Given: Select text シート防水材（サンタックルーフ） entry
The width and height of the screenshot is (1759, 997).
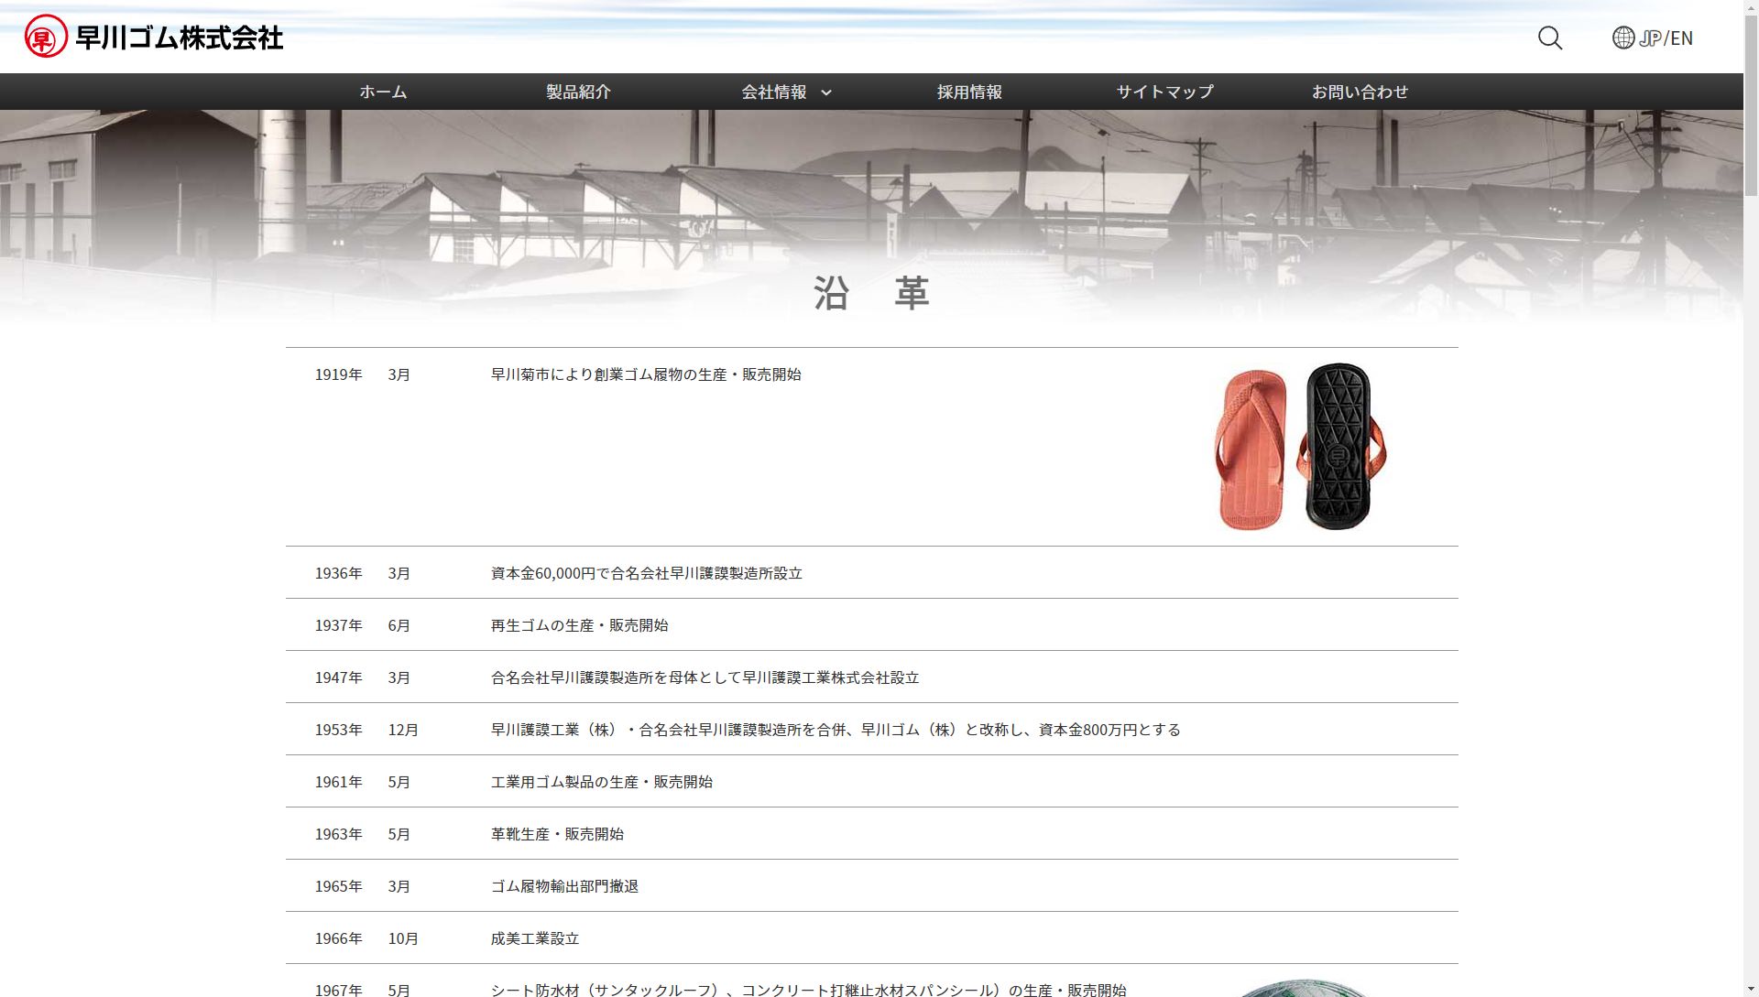Looking at the screenshot, I should (x=809, y=990).
